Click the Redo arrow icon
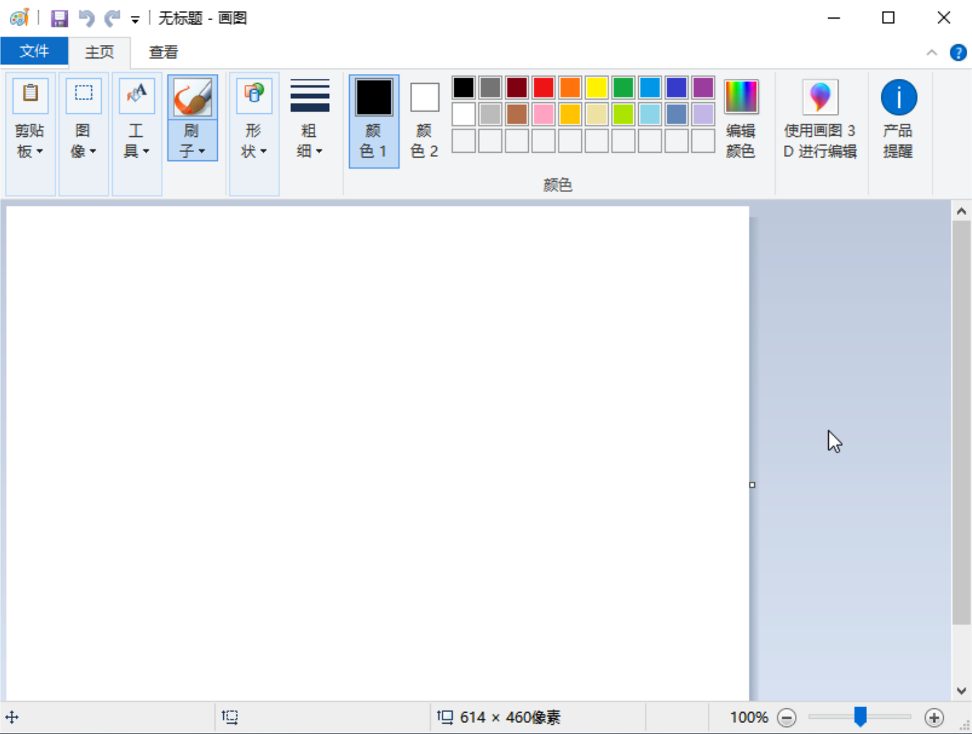Viewport: 972px width, 734px height. point(111,17)
